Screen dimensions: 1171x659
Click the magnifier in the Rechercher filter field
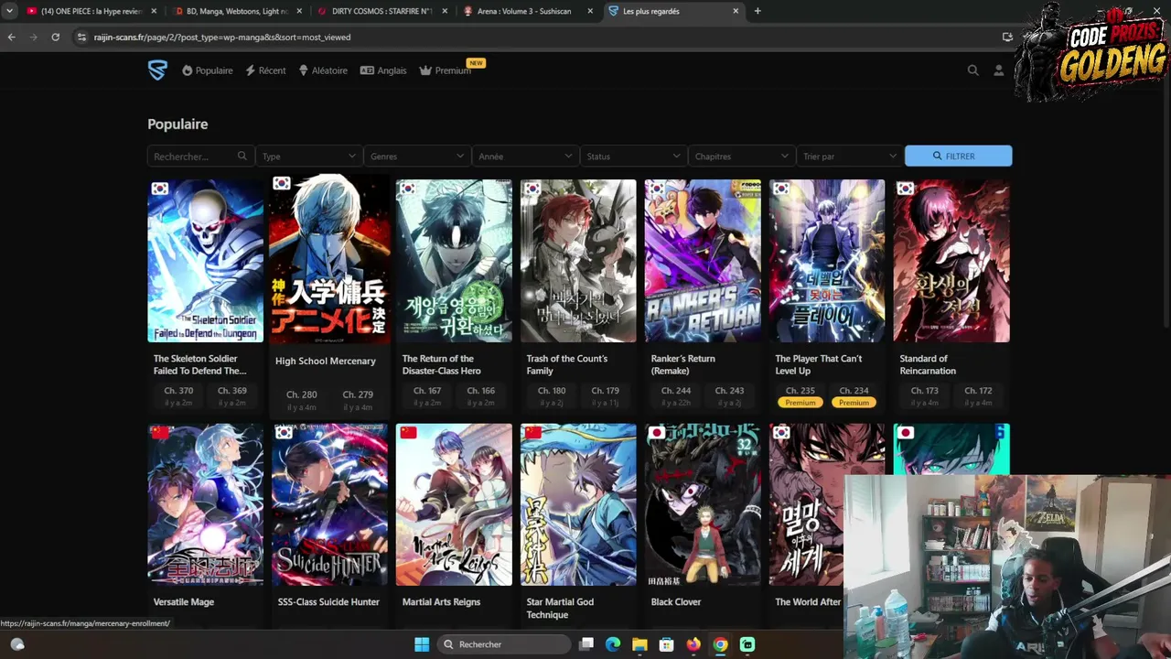(242, 157)
